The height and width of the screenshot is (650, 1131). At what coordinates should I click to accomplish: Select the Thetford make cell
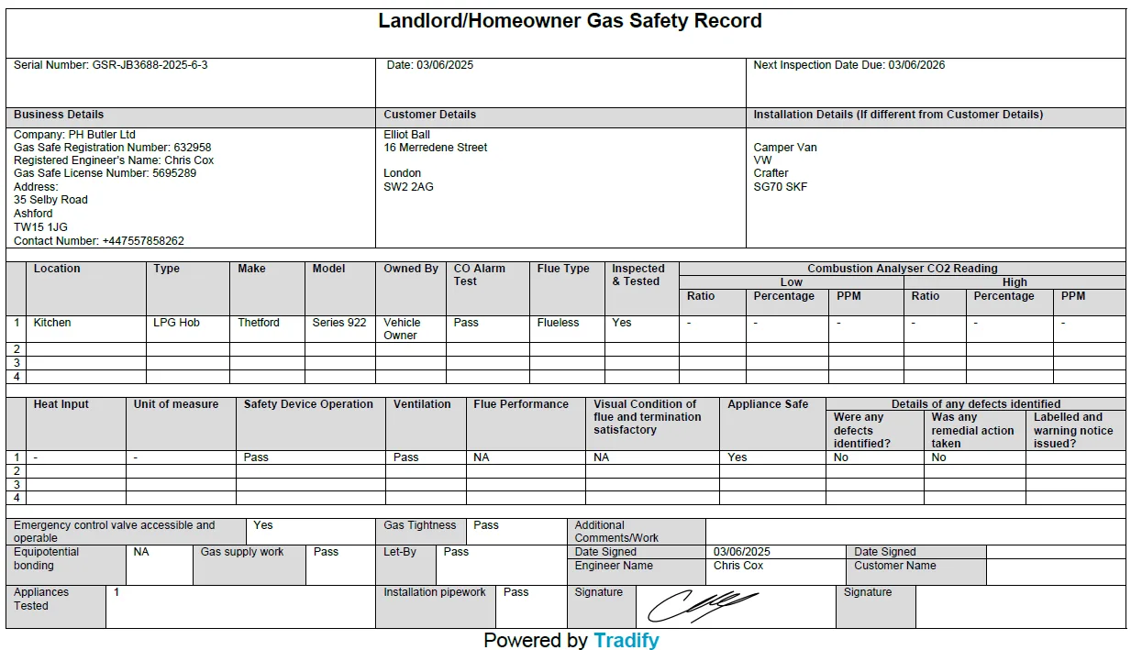pos(259,323)
